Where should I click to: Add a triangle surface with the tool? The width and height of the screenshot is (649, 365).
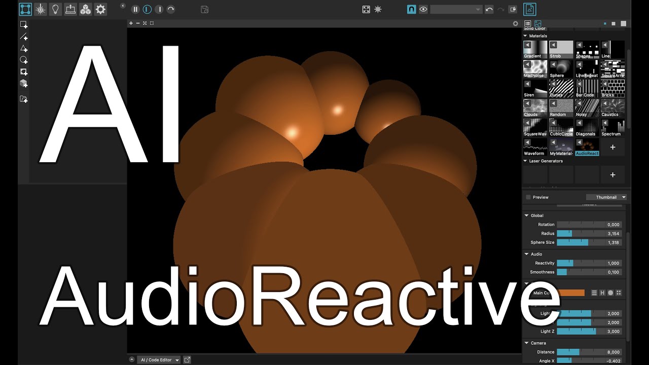[24, 48]
